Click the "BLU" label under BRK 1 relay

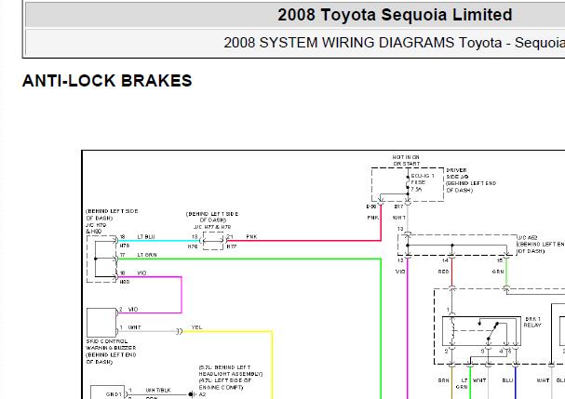pyautogui.click(x=507, y=380)
